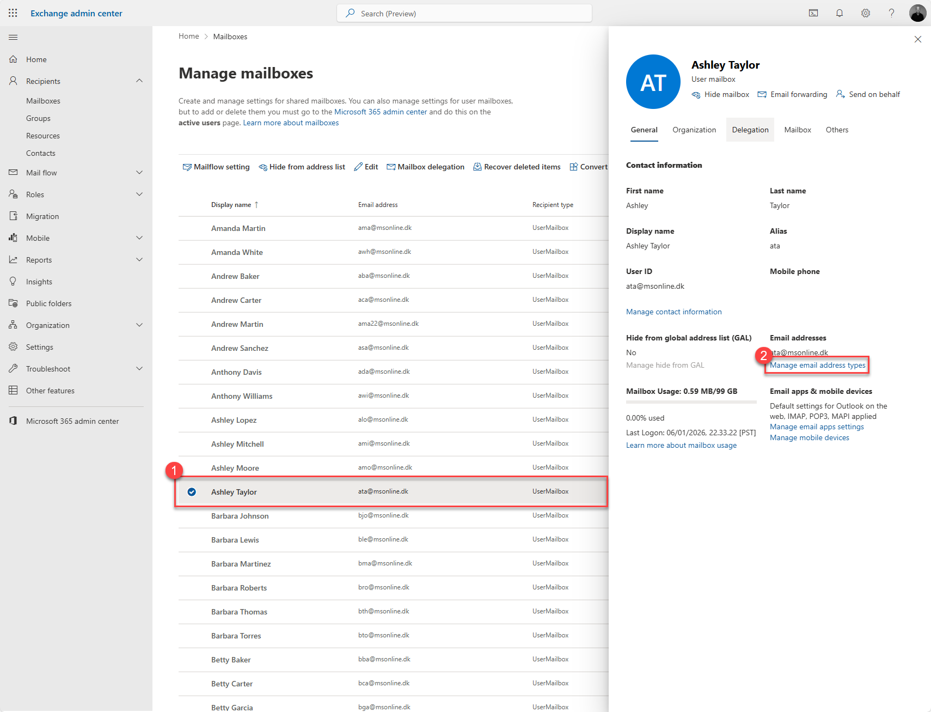Open the Others tab
931x712 pixels.
pos(837,130)
